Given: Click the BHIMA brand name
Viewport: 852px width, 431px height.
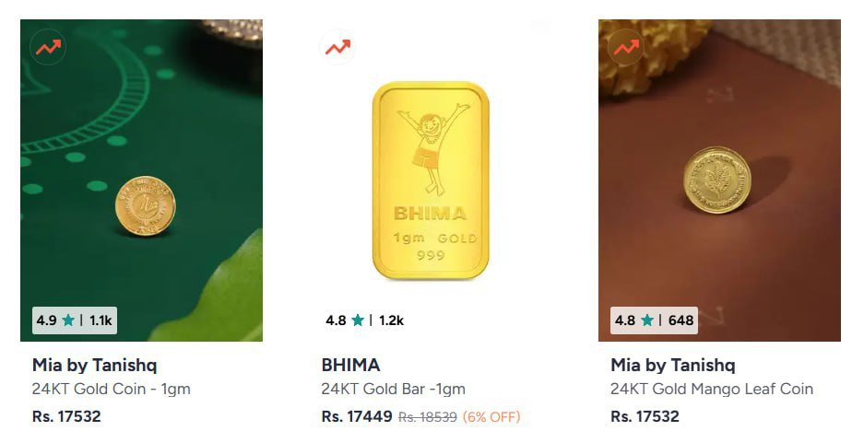Looking at the screenshot, I should coord(350,365).
